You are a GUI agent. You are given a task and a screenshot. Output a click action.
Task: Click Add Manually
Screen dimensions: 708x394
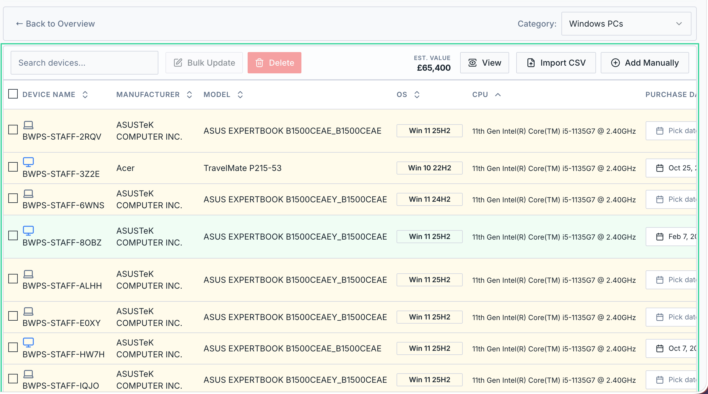click(645, 63)
